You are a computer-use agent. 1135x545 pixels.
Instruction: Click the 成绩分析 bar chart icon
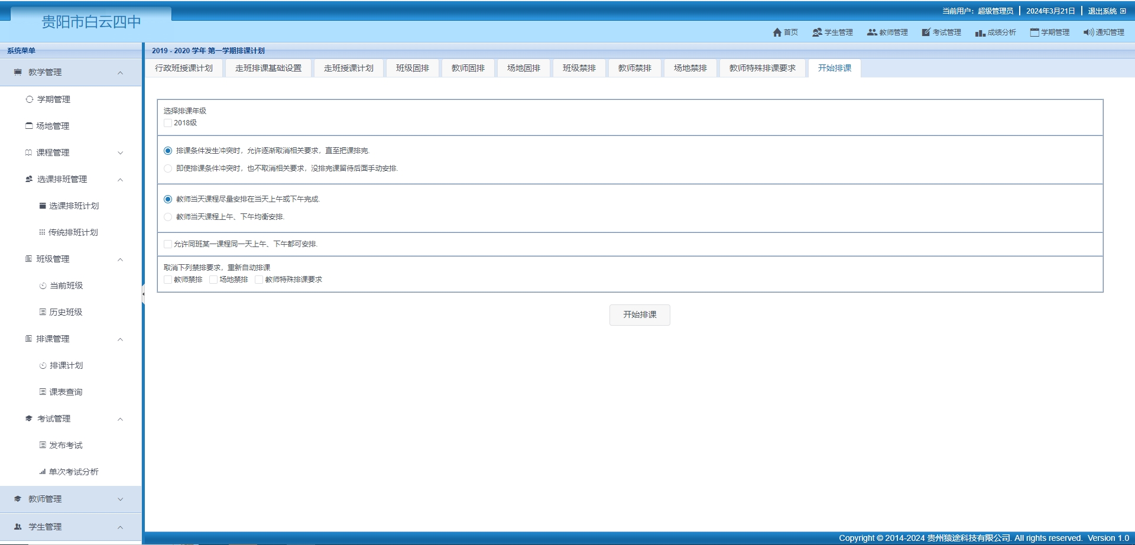pos(980,33)
